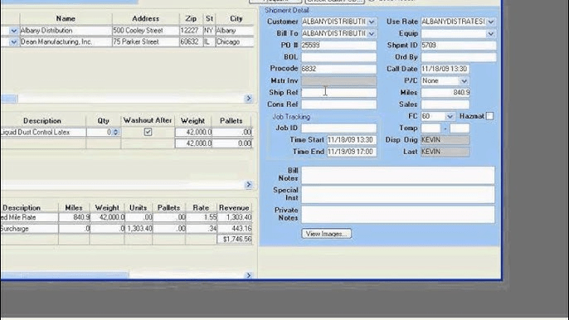
Task: Select the Chicago city cell
Action: 235,42
